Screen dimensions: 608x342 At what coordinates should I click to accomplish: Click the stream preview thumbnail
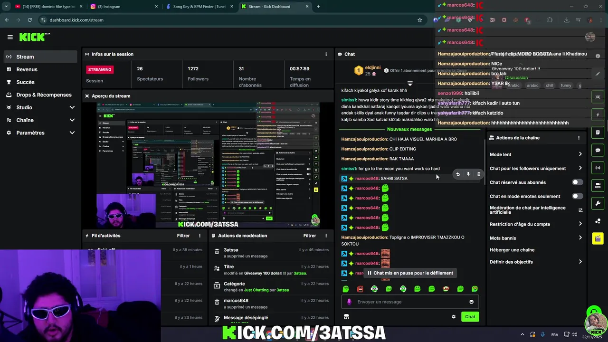[208, 165]
